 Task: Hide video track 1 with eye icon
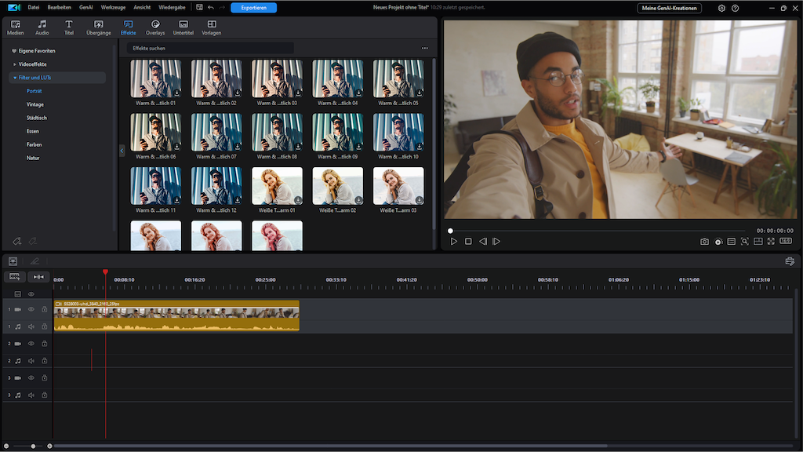(x=31, y=309)
